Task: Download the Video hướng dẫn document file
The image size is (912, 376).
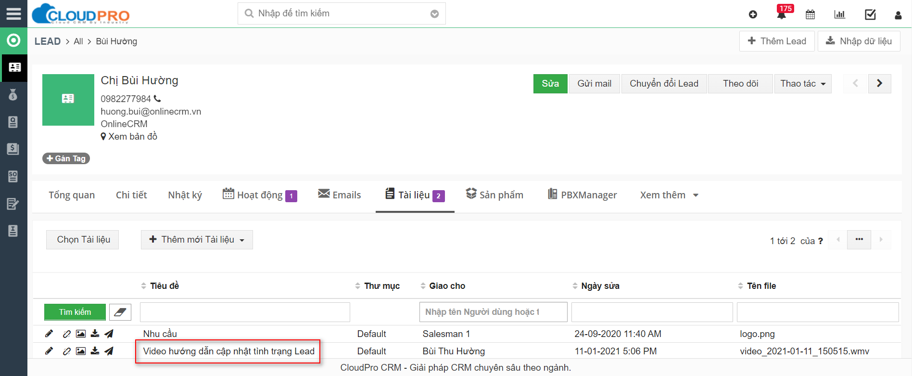Action: pos(95,351)
